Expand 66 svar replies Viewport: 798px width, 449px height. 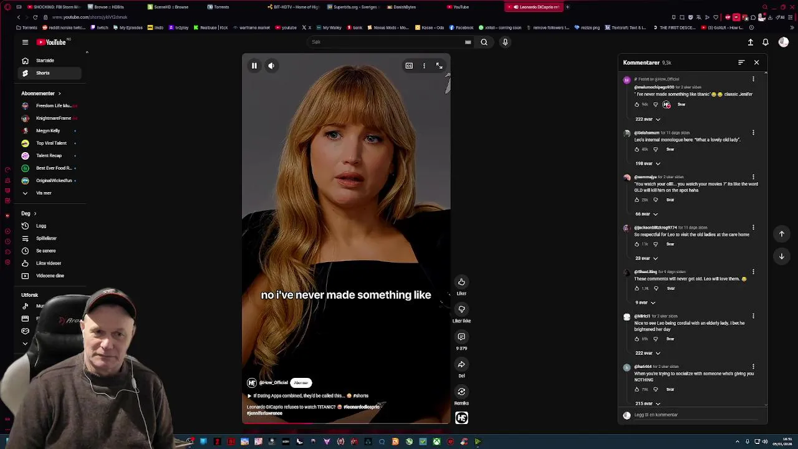(647, 214)
